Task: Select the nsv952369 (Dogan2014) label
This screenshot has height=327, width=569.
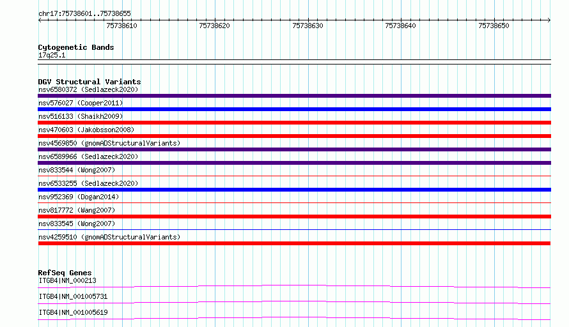Action: (79, 197)
